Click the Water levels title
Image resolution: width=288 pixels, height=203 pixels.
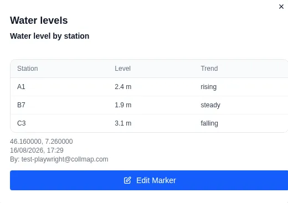[x=39, y=20]
